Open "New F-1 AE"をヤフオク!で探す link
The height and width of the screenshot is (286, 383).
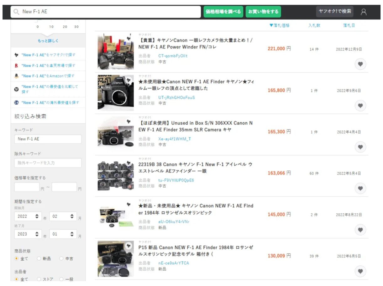click(x=49, y=55)
